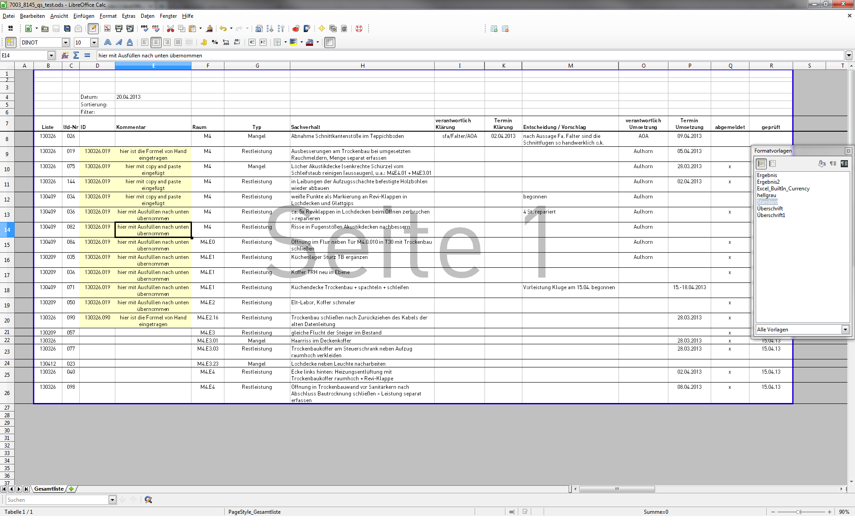Viewport: 855px width, 532px height.
Task: Toggle Edit File mode pencil icon
Action: (93, 28)
